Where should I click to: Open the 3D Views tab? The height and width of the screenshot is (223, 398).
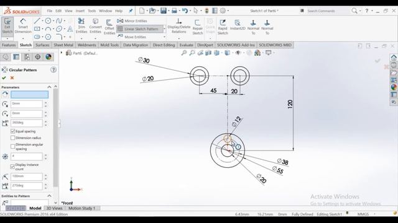(x=54, y=208)
